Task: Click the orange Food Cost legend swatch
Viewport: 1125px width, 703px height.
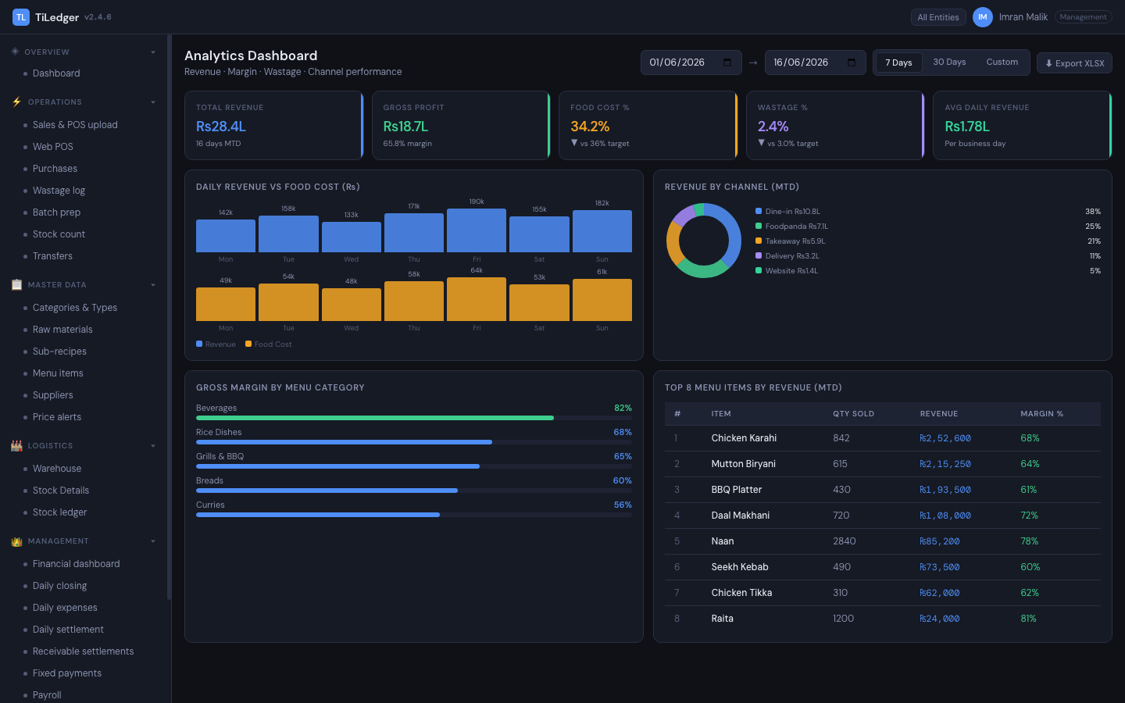Action: (248, 344)
